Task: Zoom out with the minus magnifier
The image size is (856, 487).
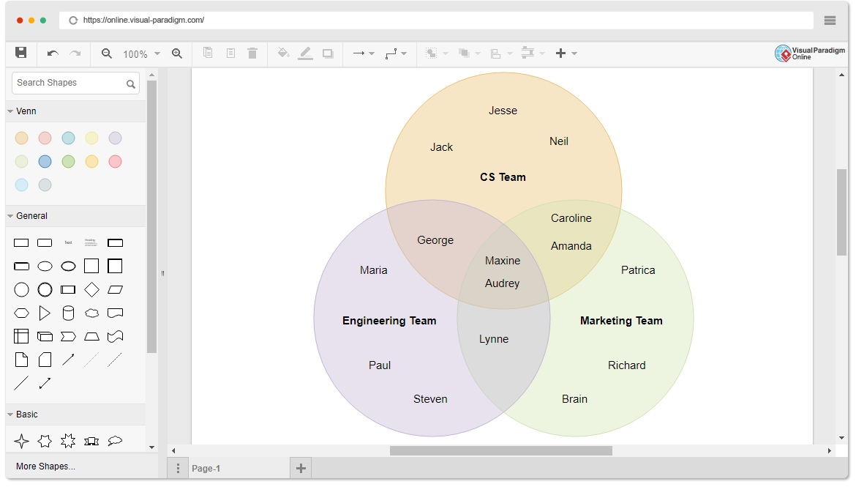Action: (107, 53)
